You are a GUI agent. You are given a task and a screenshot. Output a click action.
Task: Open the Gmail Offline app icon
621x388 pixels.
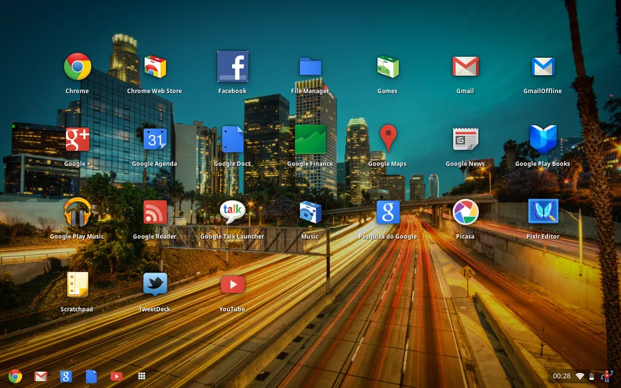pos(543,67)
